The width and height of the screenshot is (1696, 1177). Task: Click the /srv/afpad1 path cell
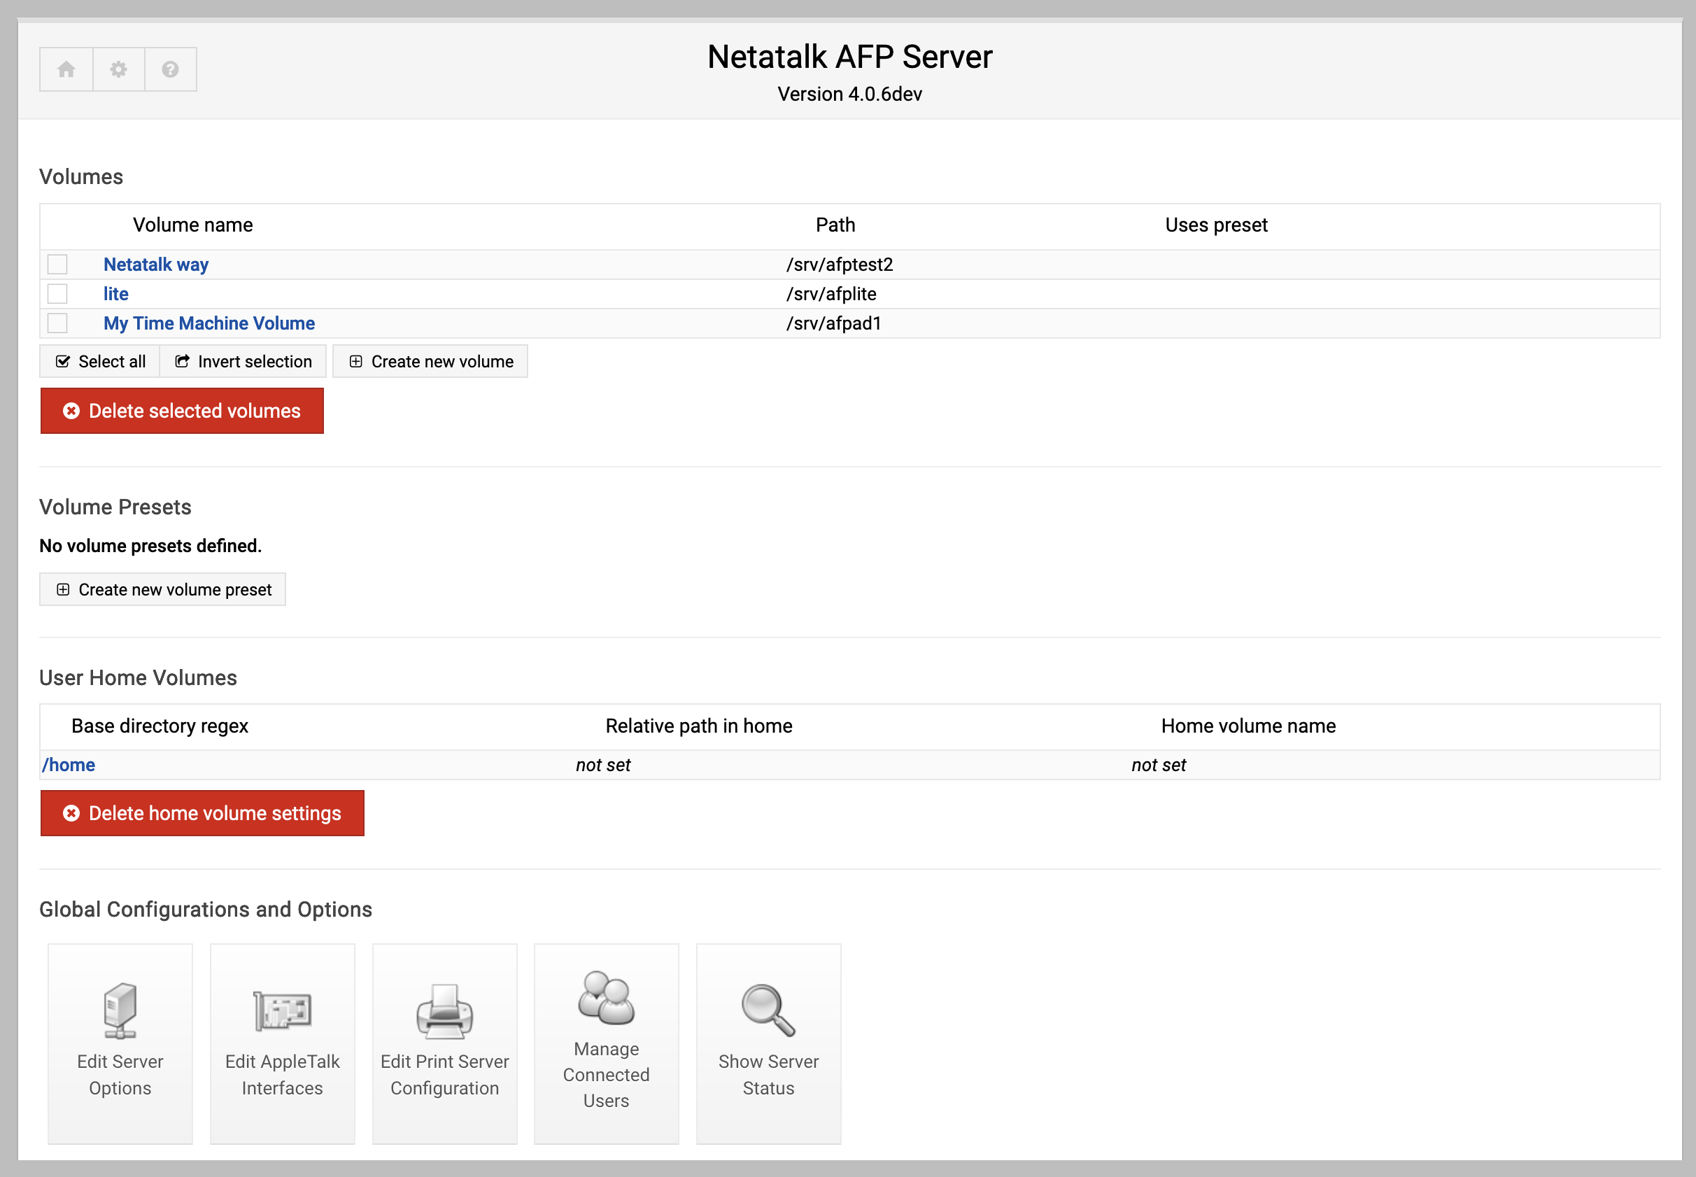click(833, 323)
